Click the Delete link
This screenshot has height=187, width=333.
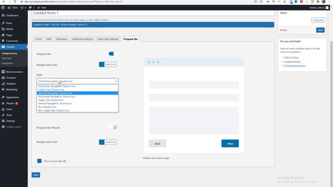(283, 30)
